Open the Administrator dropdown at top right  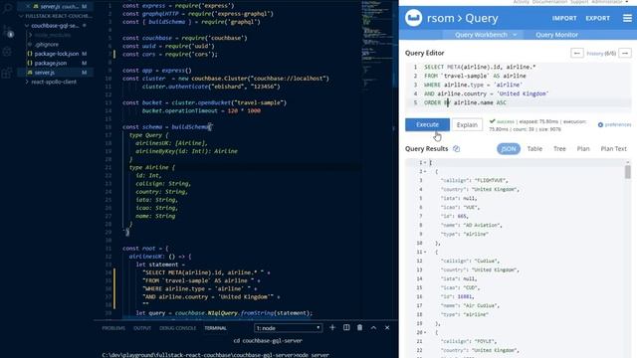[609, 2]
